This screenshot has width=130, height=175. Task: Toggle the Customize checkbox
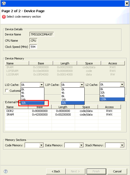(7, 90)
